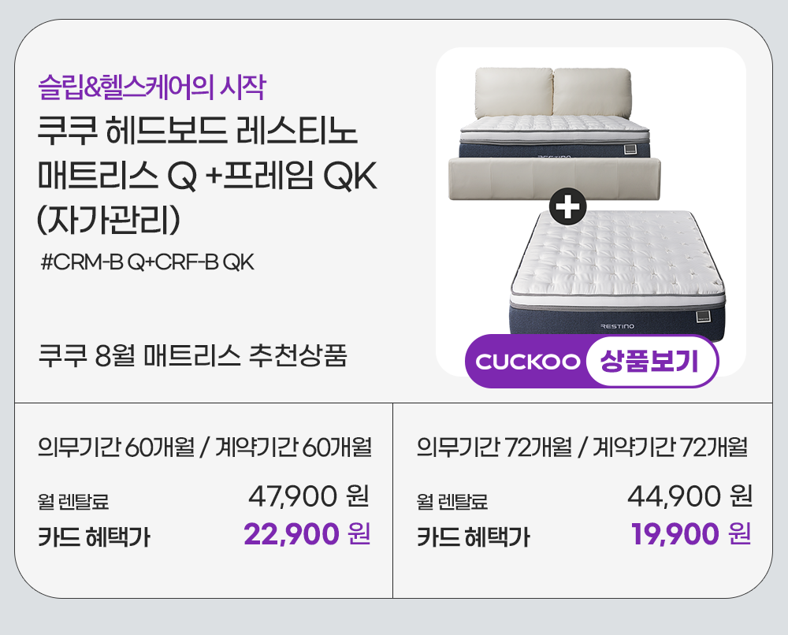Viewport: 788px width, 635px height.
Task: Click the 47,900 원 monthly rental price
Action: [x=308, y=496]
